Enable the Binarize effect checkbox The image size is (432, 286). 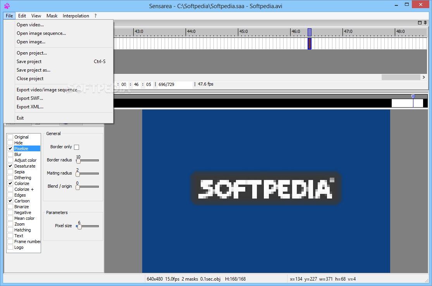click(10, 206)
